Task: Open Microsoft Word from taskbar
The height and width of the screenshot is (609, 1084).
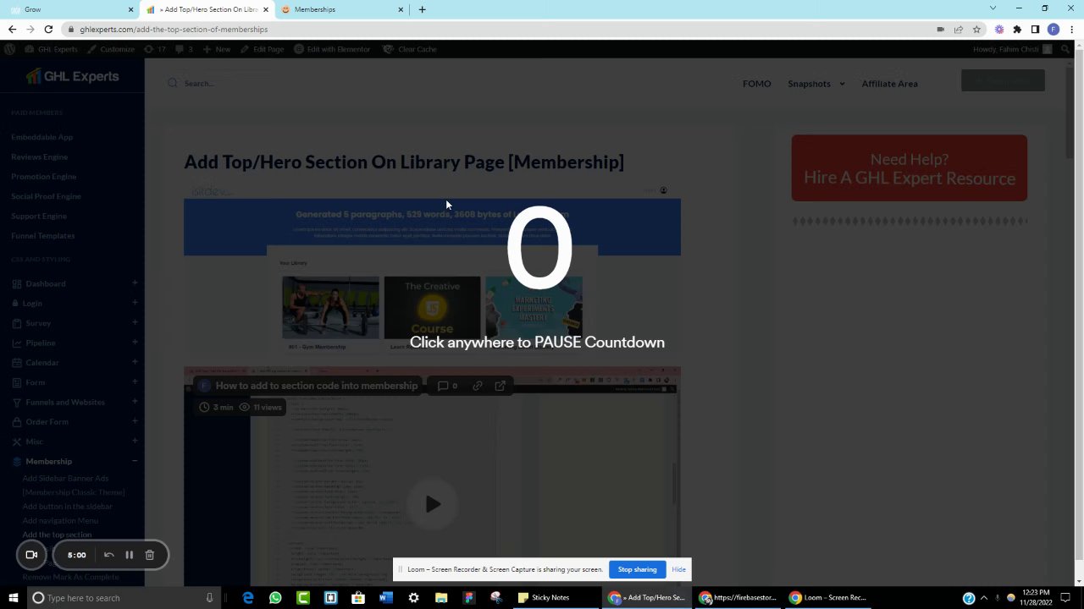Action: [385, 598]
